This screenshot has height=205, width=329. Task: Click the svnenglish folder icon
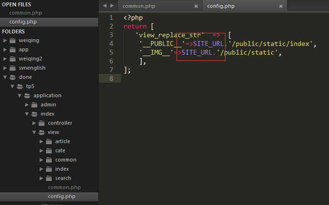pos(13,68)
